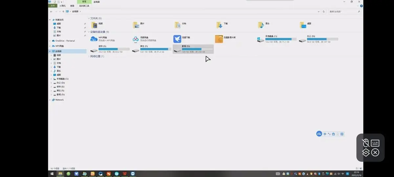Select the 本地磁盘 (C:) drive icon

(x=261, y=39)
